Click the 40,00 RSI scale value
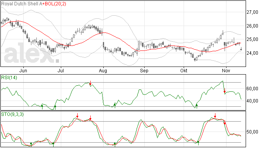This screenshot has height=148, width=264. [252, 101]
